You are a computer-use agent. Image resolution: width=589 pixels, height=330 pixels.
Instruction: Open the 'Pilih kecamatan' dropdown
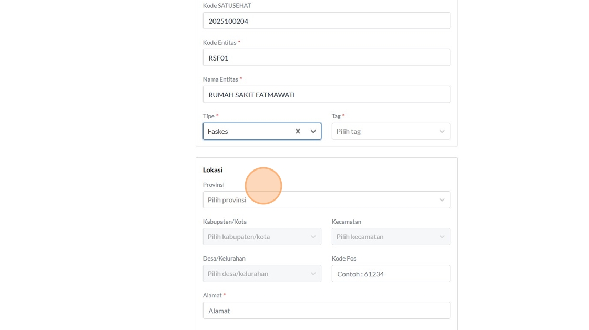point(384,237)
